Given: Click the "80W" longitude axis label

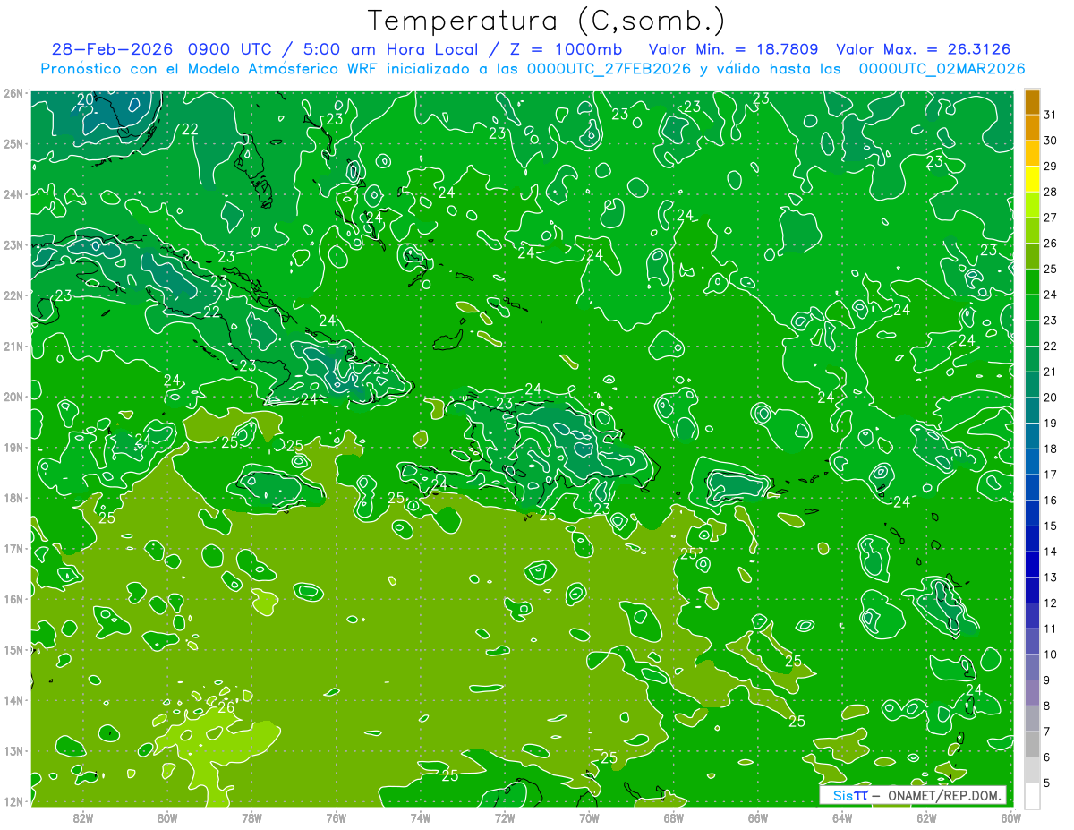Looking at the screenshot, I should pos(167,817).
